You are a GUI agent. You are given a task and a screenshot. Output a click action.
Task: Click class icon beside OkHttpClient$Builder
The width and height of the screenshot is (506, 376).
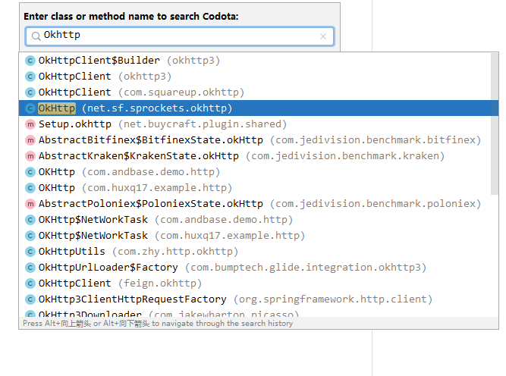click(x=30, y=61)
